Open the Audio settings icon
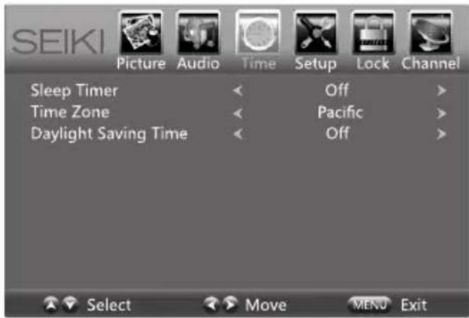 point(198,34)
